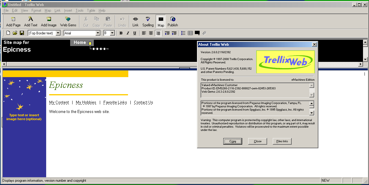
Task: Click the Files Info button
Action: (282, 141)
